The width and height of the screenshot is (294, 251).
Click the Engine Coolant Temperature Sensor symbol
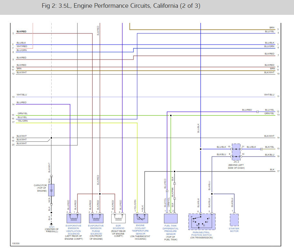coord(141,218)
